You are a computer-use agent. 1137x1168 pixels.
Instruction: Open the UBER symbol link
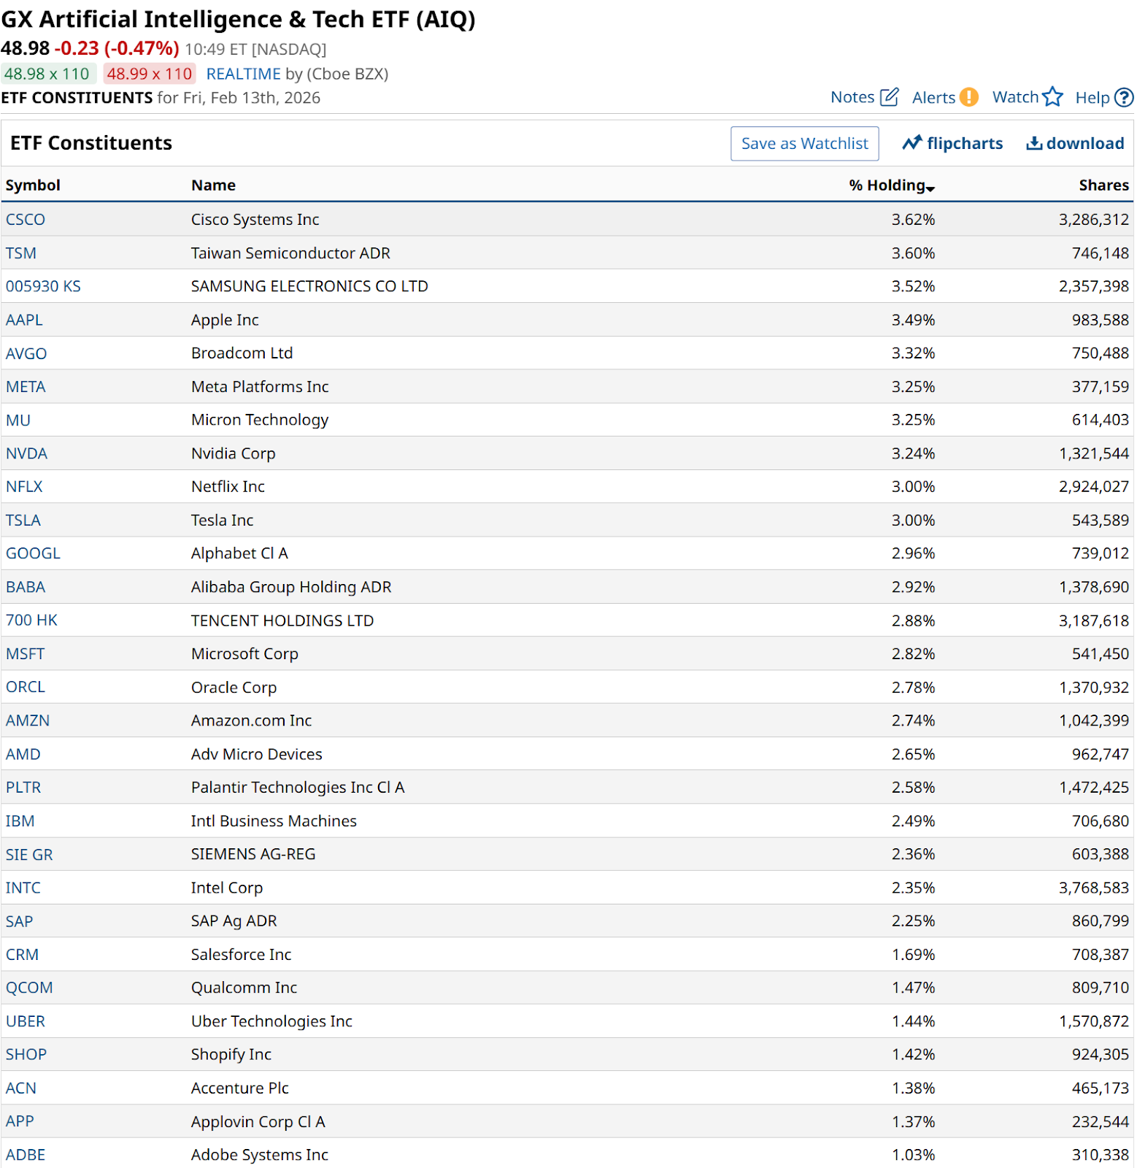tap(26, 1021)
